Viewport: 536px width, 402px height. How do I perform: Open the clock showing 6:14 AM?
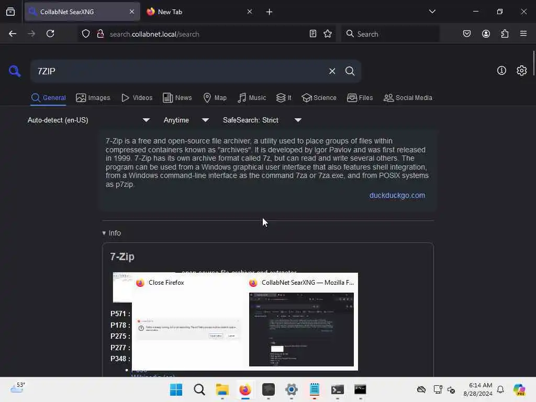(477, 389)
